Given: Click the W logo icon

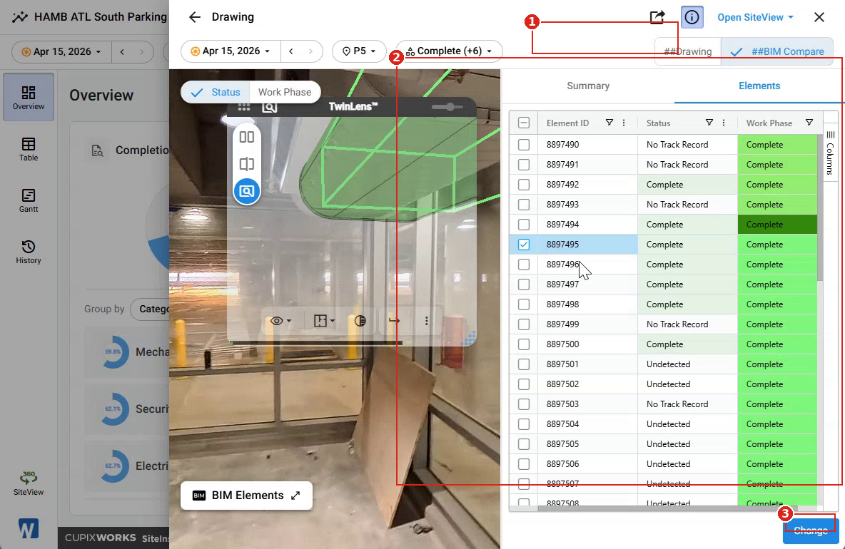Looking at the screenshot, I should pos(28,528).
